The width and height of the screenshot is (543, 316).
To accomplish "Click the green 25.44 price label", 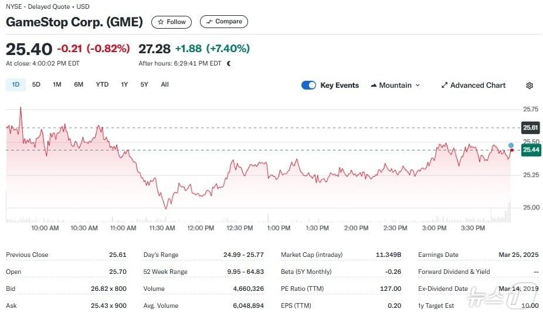I will (x=530, y=150).
